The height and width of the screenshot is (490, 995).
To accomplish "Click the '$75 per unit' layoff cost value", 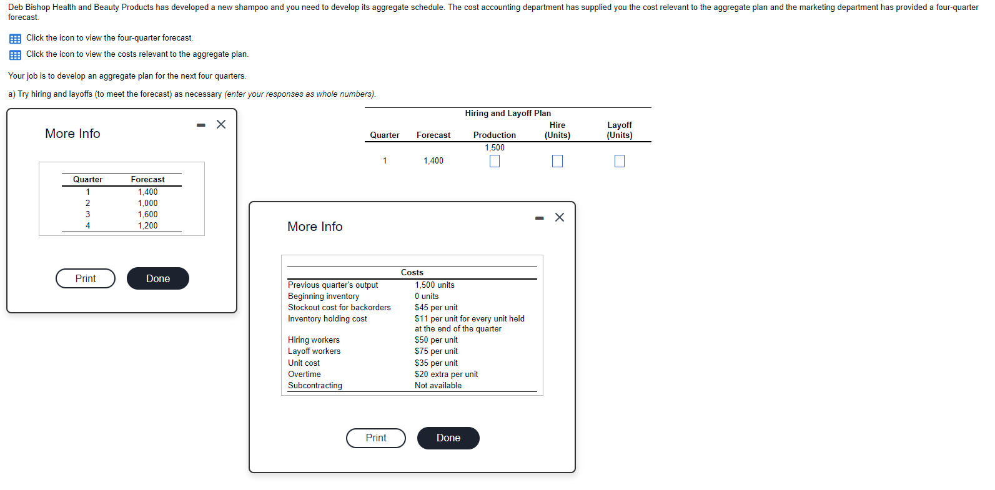I will [x=436, y=351].
